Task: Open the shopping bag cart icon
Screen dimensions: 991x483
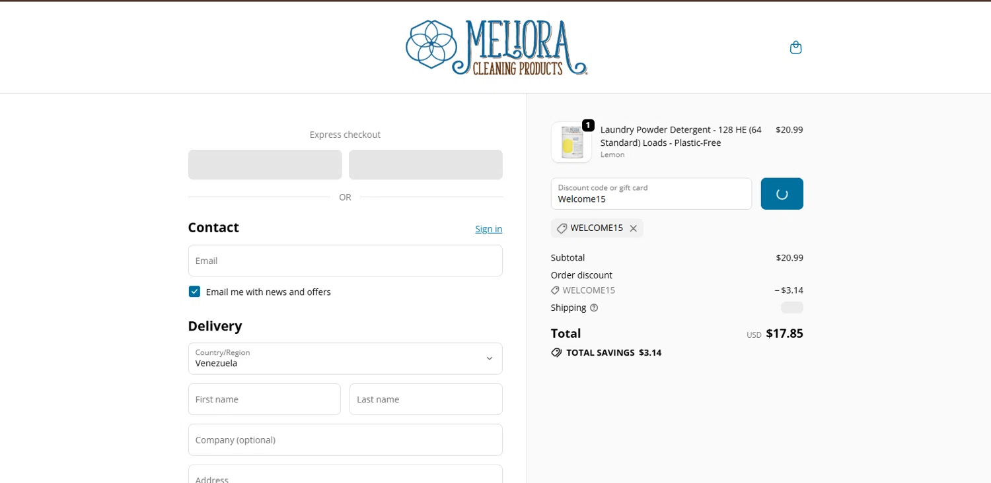Action: pyautogui.click(x=795, y=48)
